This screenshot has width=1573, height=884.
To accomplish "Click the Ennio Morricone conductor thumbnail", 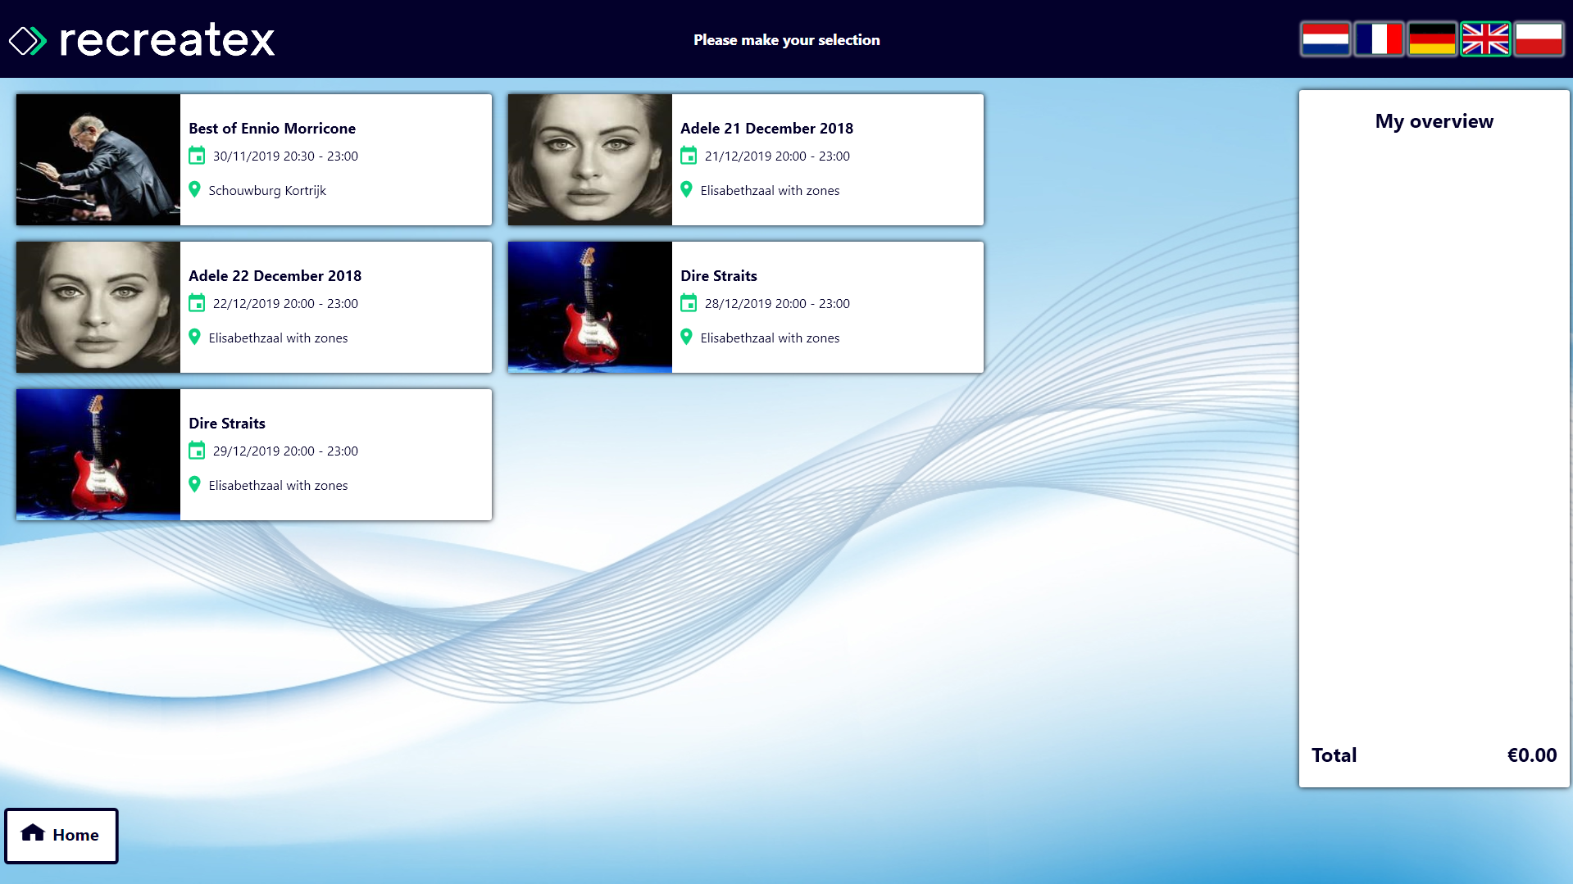I will click(98, 160).
